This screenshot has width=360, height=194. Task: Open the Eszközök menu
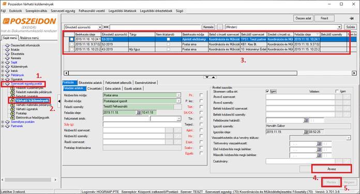click(16, 11)
